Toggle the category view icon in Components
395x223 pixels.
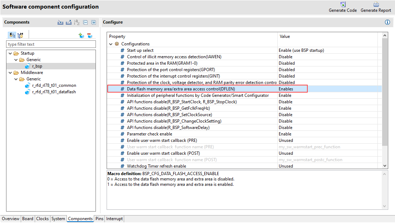(12, 35)
